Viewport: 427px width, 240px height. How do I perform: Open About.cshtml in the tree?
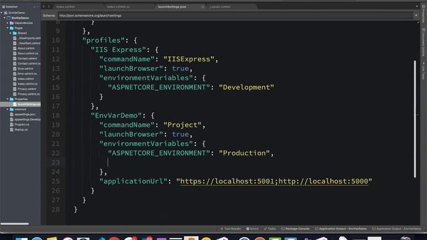26,49
